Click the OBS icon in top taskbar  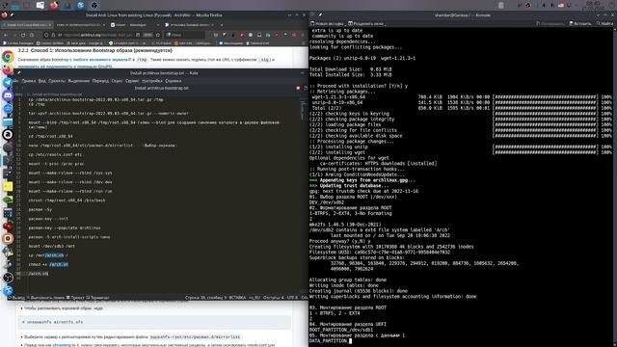(x=94, y=5)
